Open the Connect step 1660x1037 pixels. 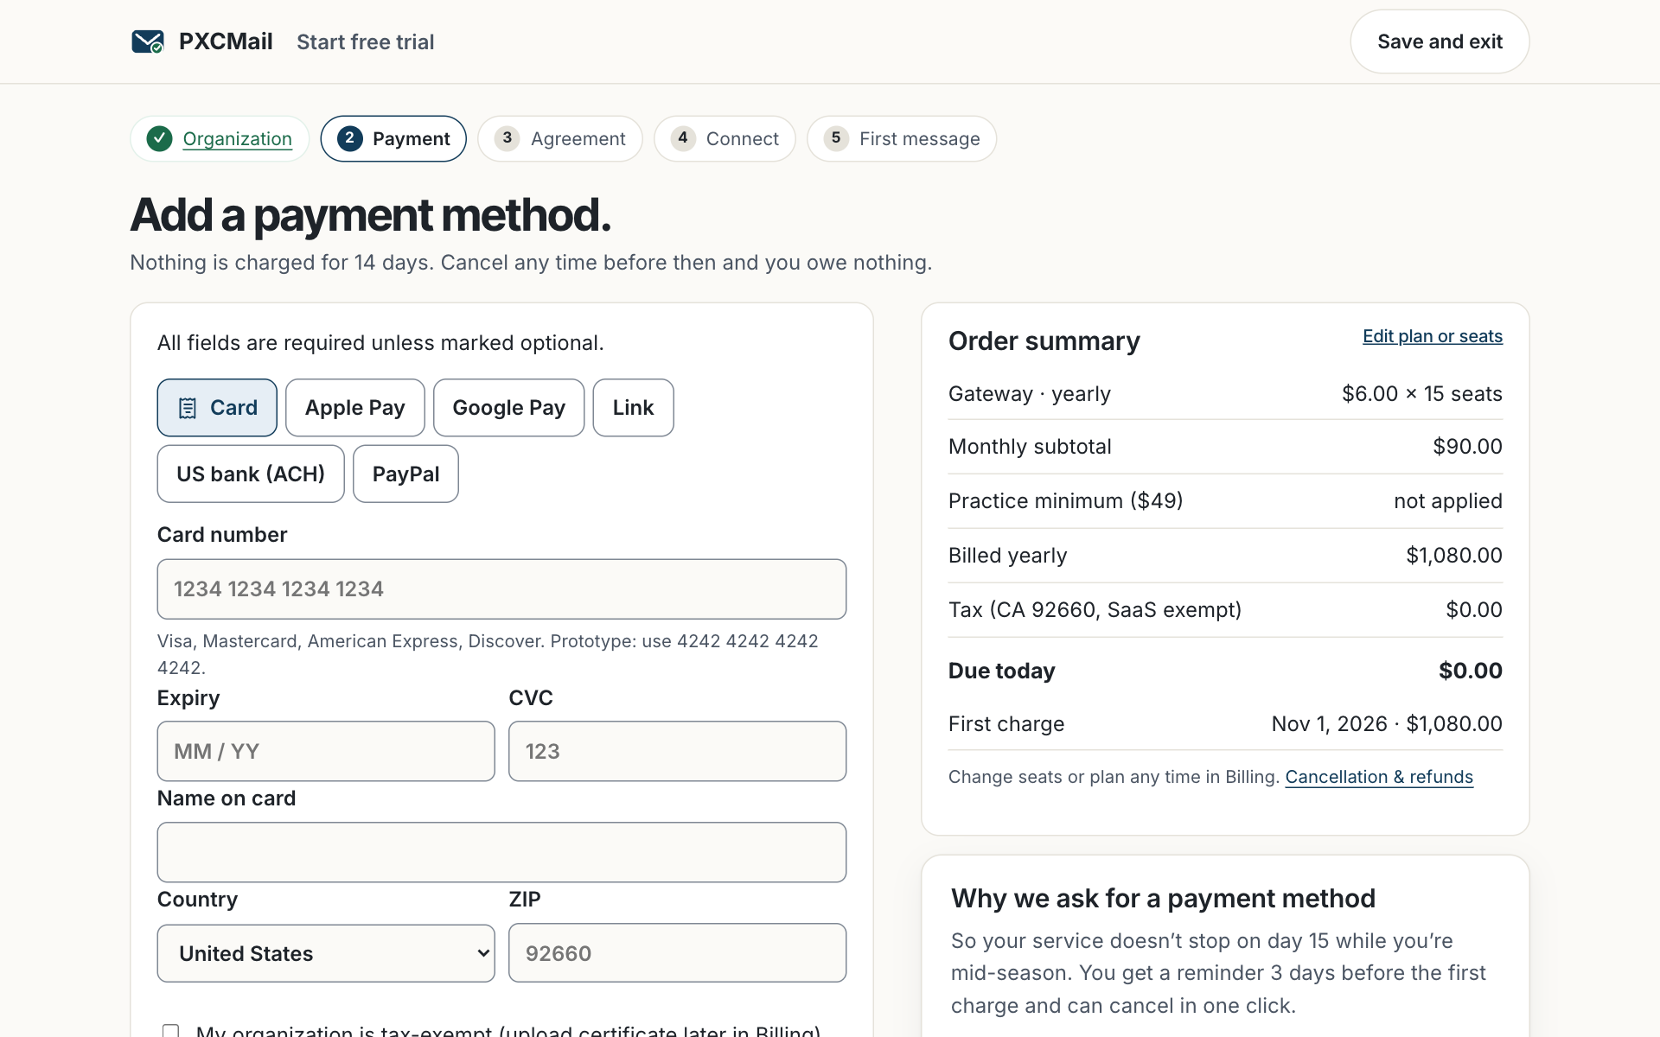725,138
